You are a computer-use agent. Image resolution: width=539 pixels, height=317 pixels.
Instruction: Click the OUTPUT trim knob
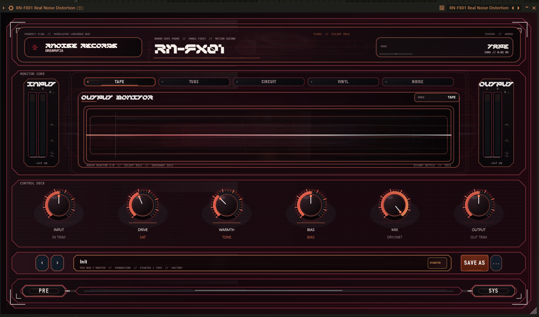(x=479, y=205)
